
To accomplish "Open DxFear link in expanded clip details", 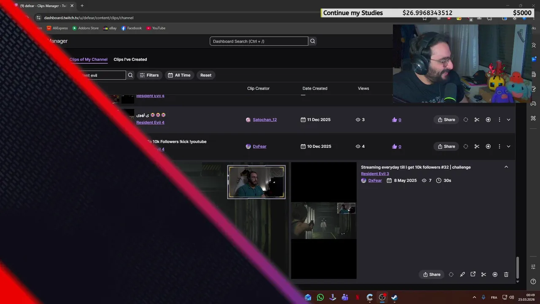I will pos(375,180).
